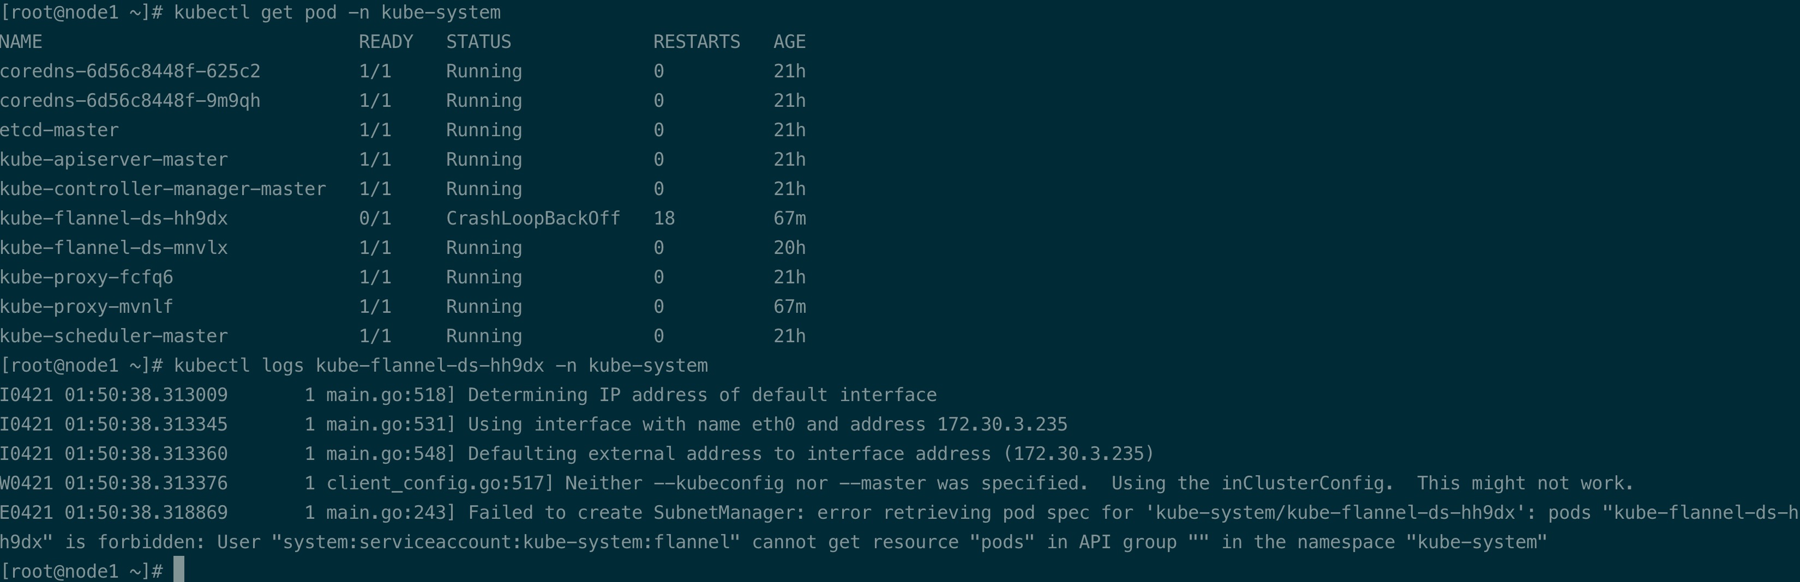Image resolution: width=1800 pixels, height=582 pixels.
Task: Click the 0/1 ready value
Action: [375, 219]
